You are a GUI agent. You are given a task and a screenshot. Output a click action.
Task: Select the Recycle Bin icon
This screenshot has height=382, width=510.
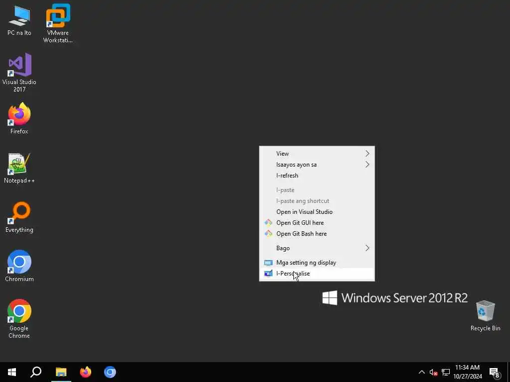(485, 315)
